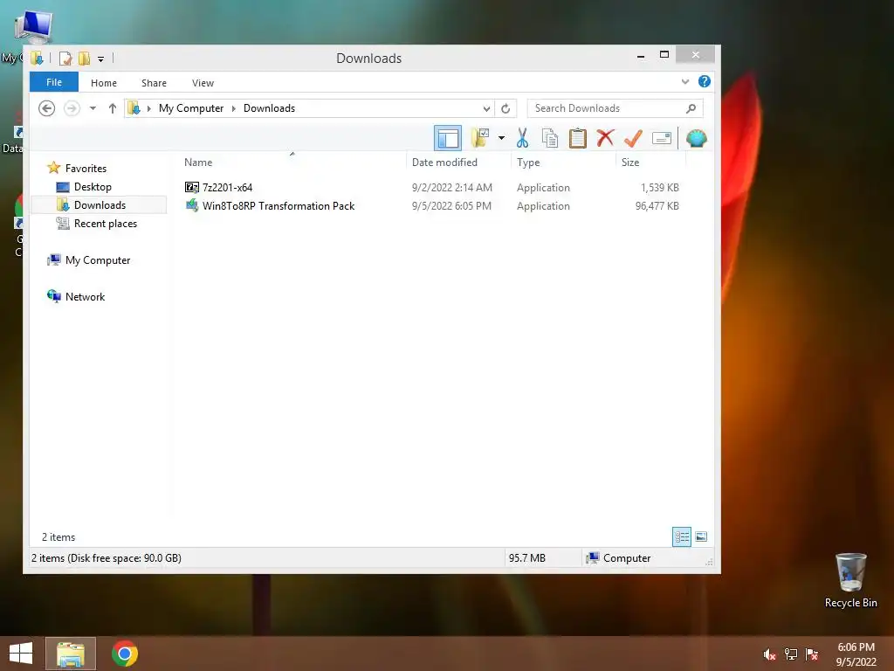
Task: Open Help with the blue question icon
Action: pos(705,81)
